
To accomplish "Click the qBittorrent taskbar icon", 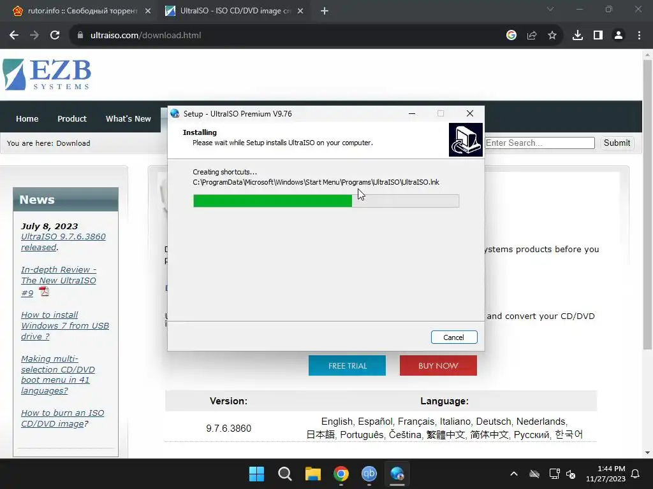I will pos(369,474).
